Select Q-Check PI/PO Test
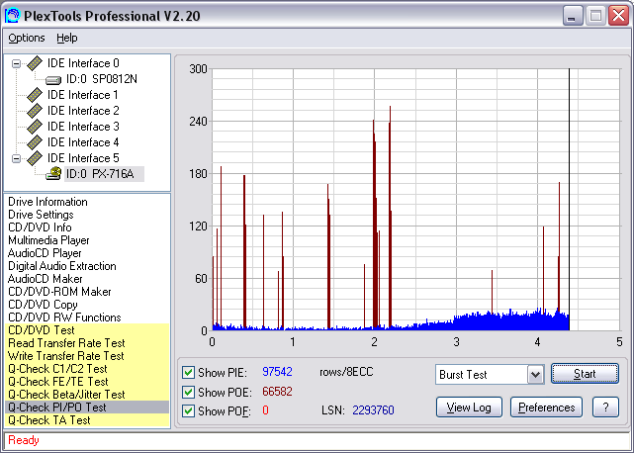634x453 pixels. coord(87,408)
